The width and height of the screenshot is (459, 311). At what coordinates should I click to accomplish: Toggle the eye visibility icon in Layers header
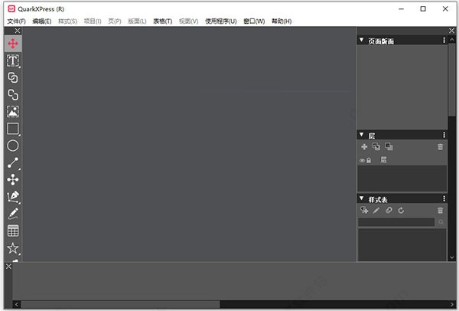(x=362, y=160)
